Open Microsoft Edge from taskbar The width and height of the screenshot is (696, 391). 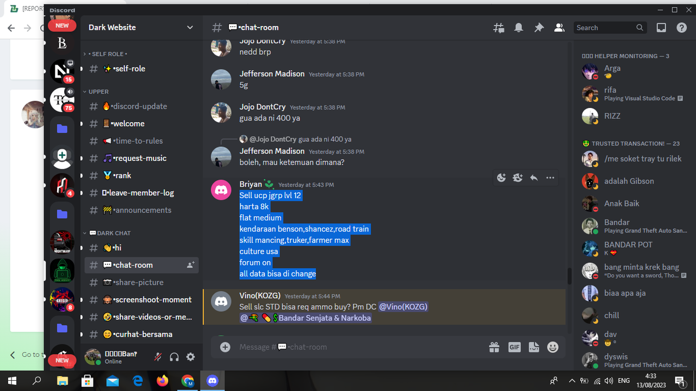[138, 381]
